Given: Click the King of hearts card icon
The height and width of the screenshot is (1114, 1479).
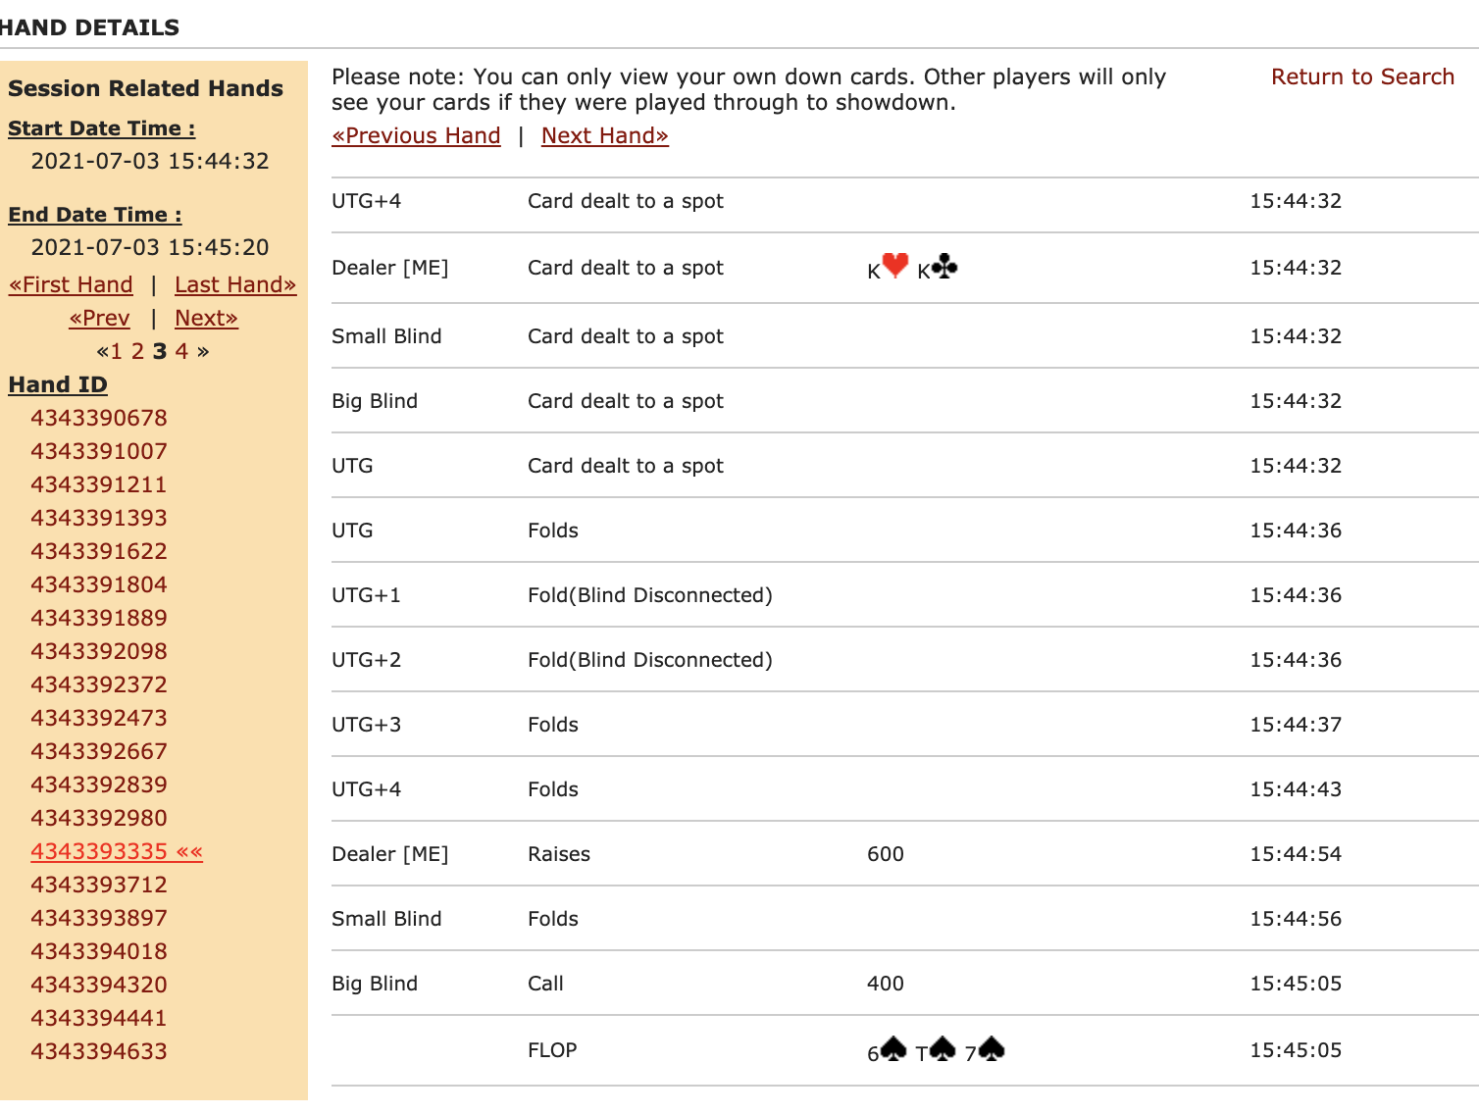Looking at the screenshot, I should pos(889,267).
